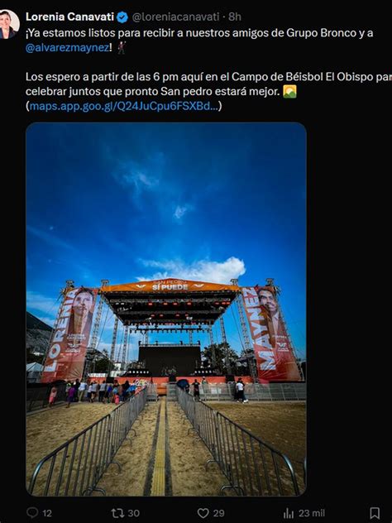Click the 23 mil views count
Image resolution: width=392 pixels, height=523 pixels.
pos(311,513)
